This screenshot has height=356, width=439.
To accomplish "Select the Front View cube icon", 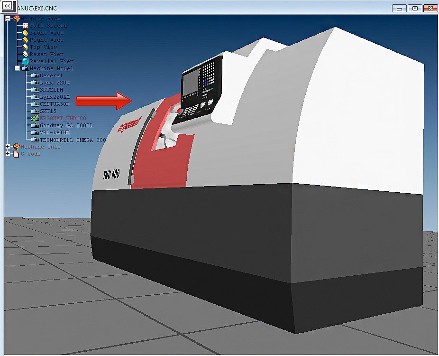I will point(26,33).
